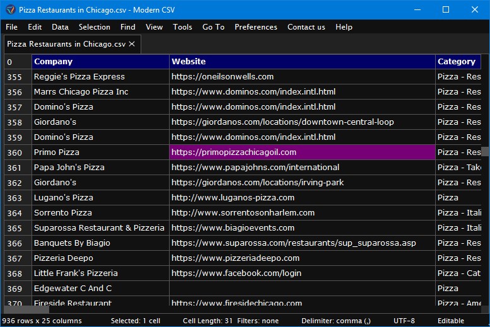The width and height of the screenshot is (490, 327).
Task: Click the Banquets By Biagio cell
Action: 100,243
